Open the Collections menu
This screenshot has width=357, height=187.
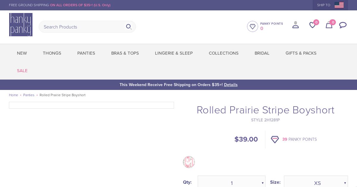[x=224, y=53]
